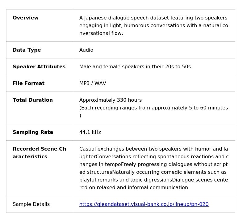Select the Audio value cell
247x222 pixels.
[x=86, y=50]
